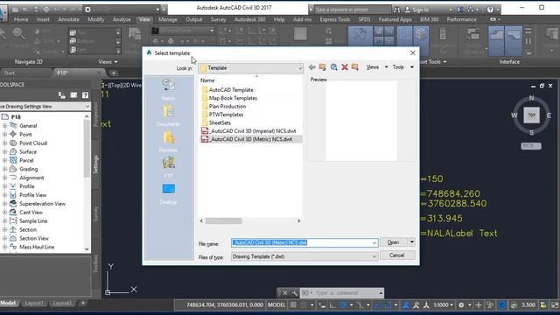Viewport: 560px width, 315px height.
Task: Toggle hardware acceleration blue circle in status bar
Action: click(501, 305)
